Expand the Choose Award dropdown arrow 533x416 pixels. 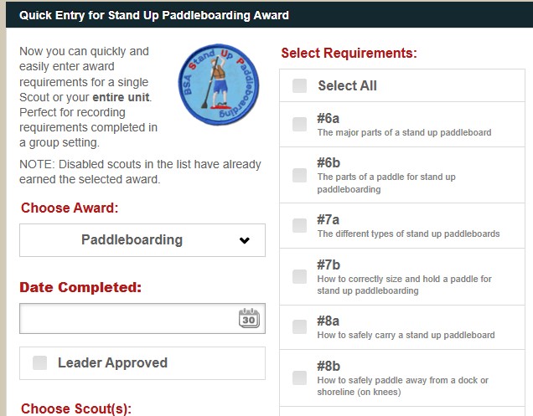pos(245,240)
